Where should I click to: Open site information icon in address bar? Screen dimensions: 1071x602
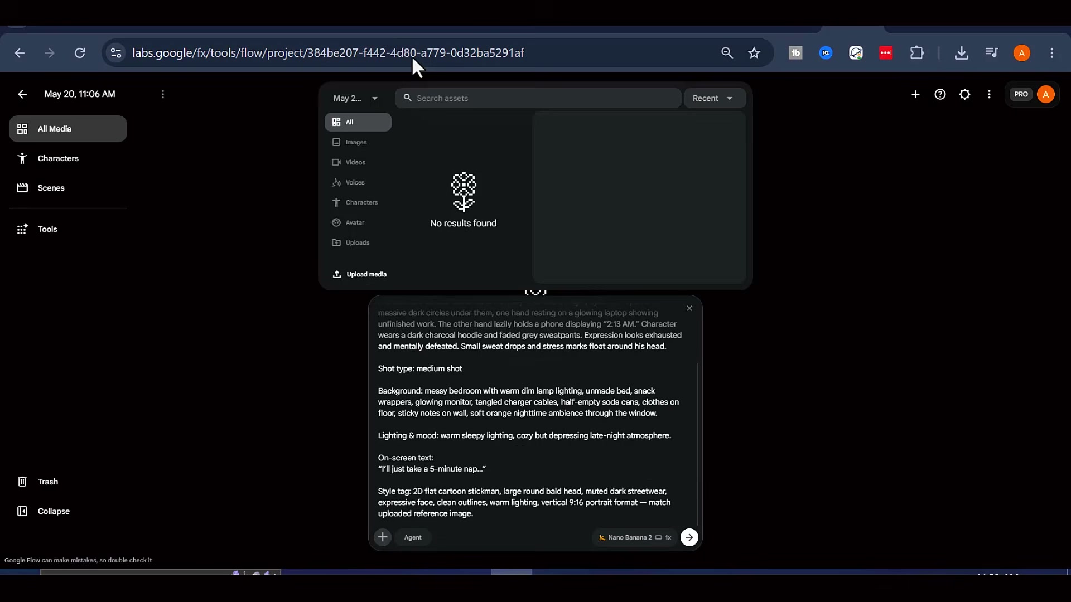click(x=116, y=53)
